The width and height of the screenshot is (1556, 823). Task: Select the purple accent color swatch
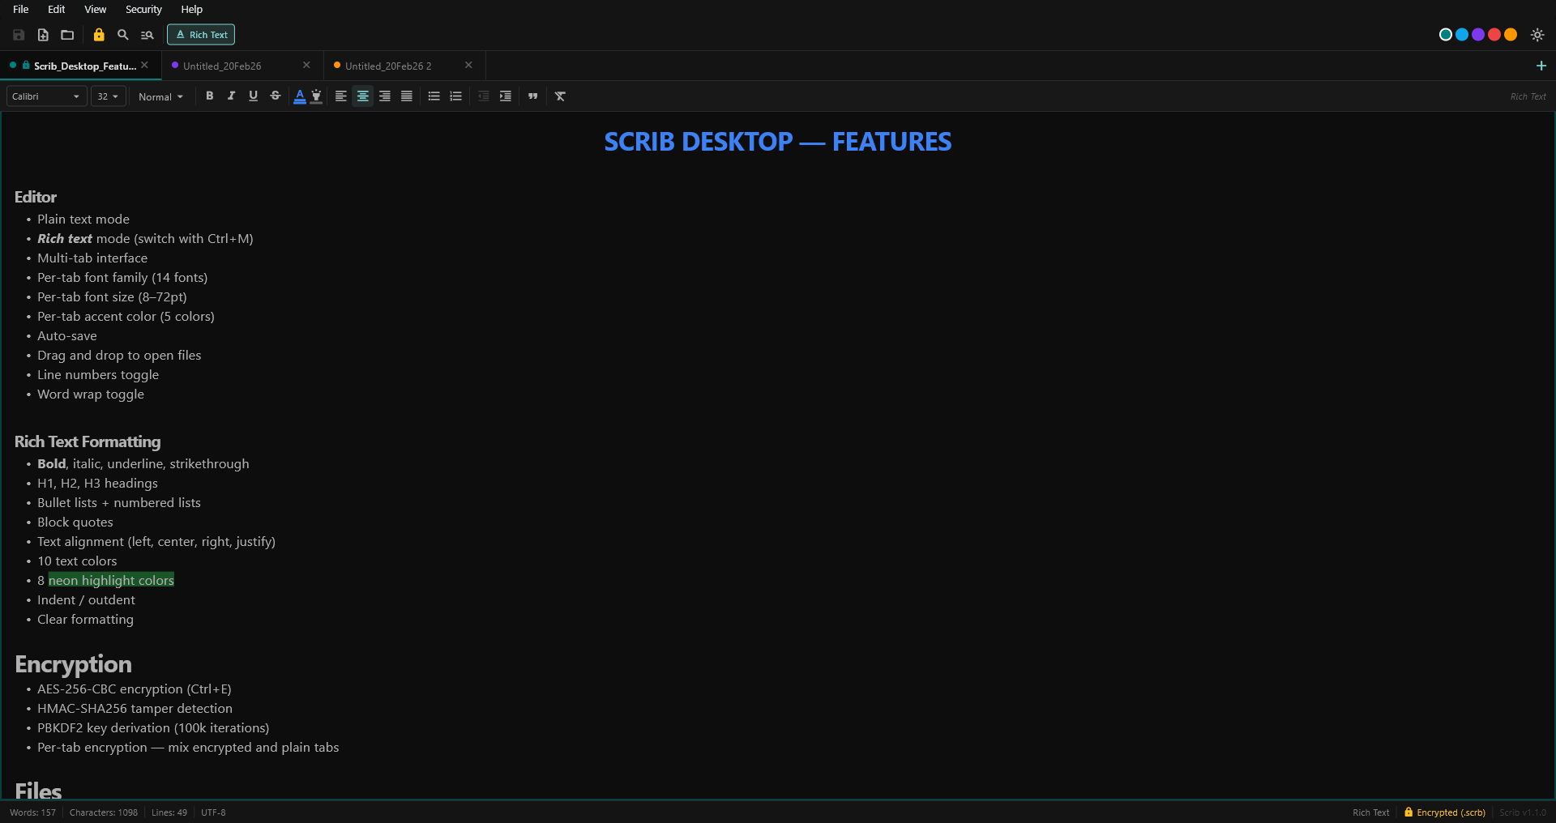[1478, 35]
